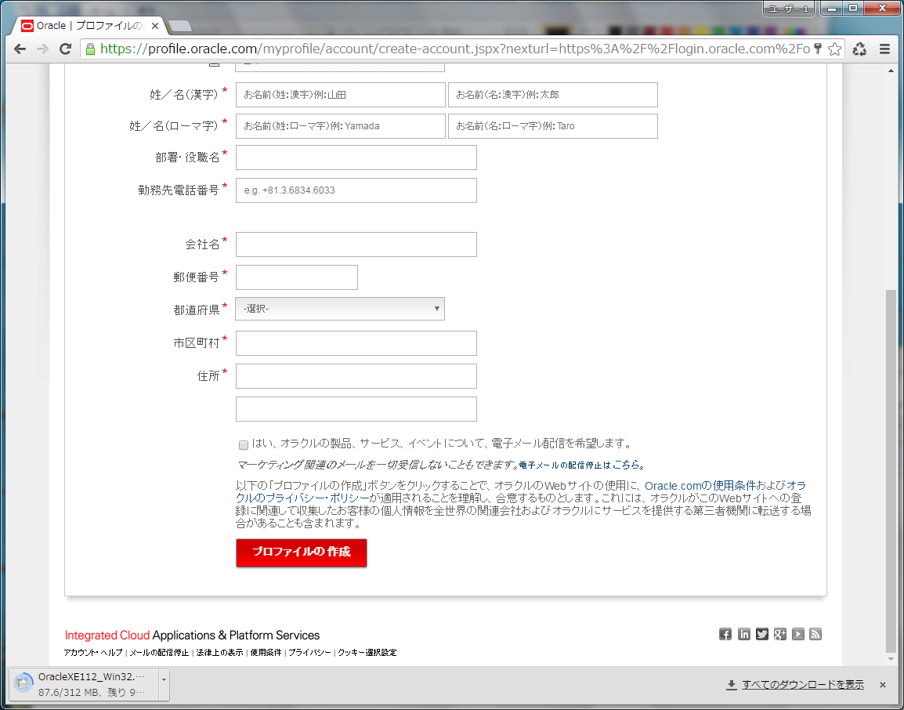Click the first 住所 address field

tap(356, 376)
